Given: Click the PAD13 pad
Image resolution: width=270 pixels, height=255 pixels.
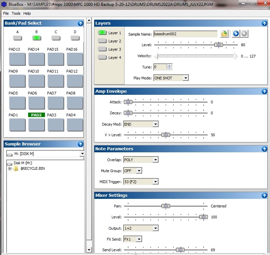Looking at the screenshot, I should point(17,59).
